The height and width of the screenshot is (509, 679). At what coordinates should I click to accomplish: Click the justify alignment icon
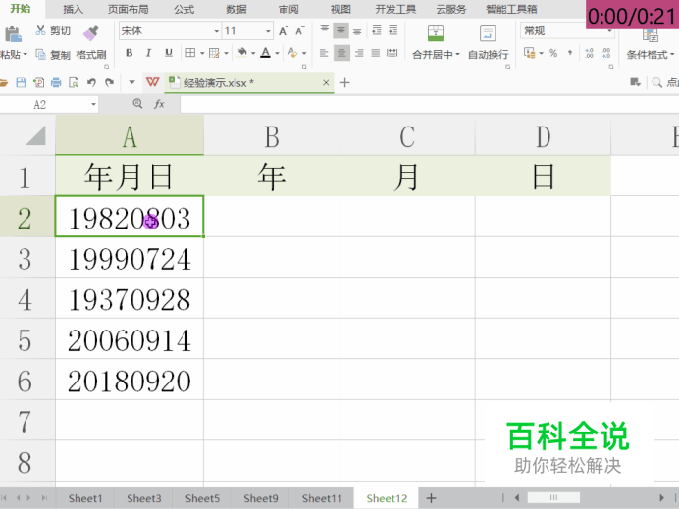click(x=376, y=53)
